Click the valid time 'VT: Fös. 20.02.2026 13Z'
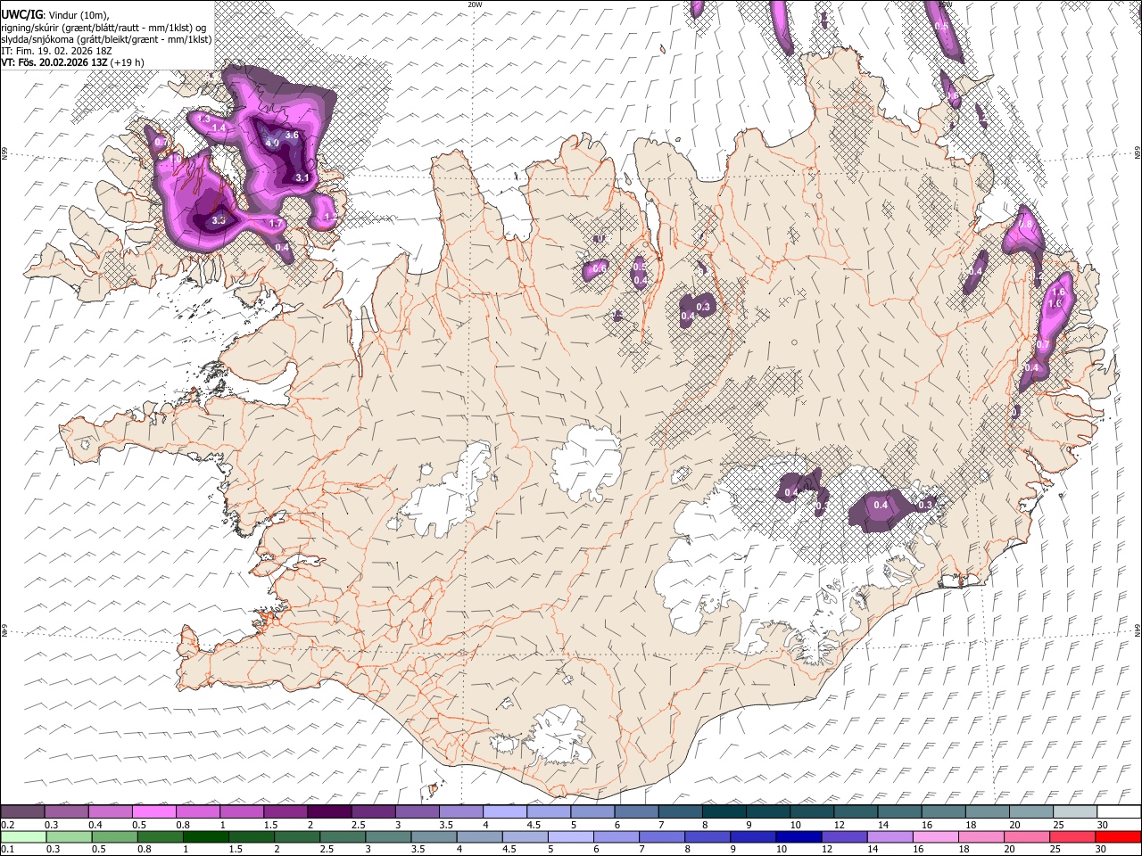The image size is (1142, 856). click(54, 62)
